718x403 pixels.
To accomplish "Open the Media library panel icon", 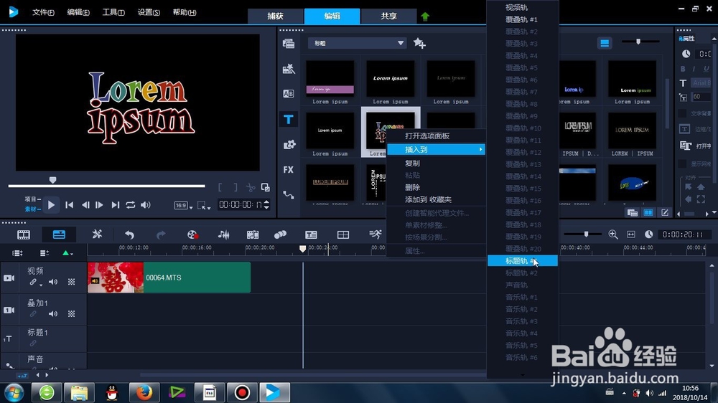I will pos(289,44).
